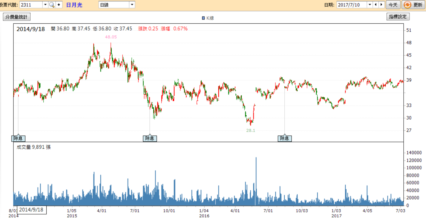426x219 pixels.
Task: Click the 股票代號 label
Action: coord(9,5)
